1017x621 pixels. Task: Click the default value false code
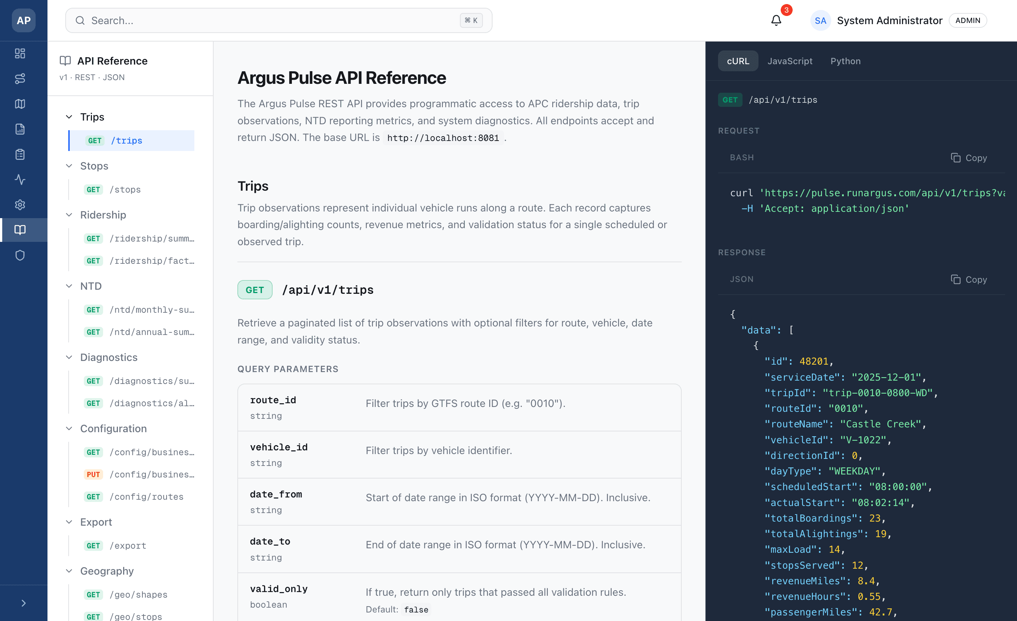[x=416, y=609]
